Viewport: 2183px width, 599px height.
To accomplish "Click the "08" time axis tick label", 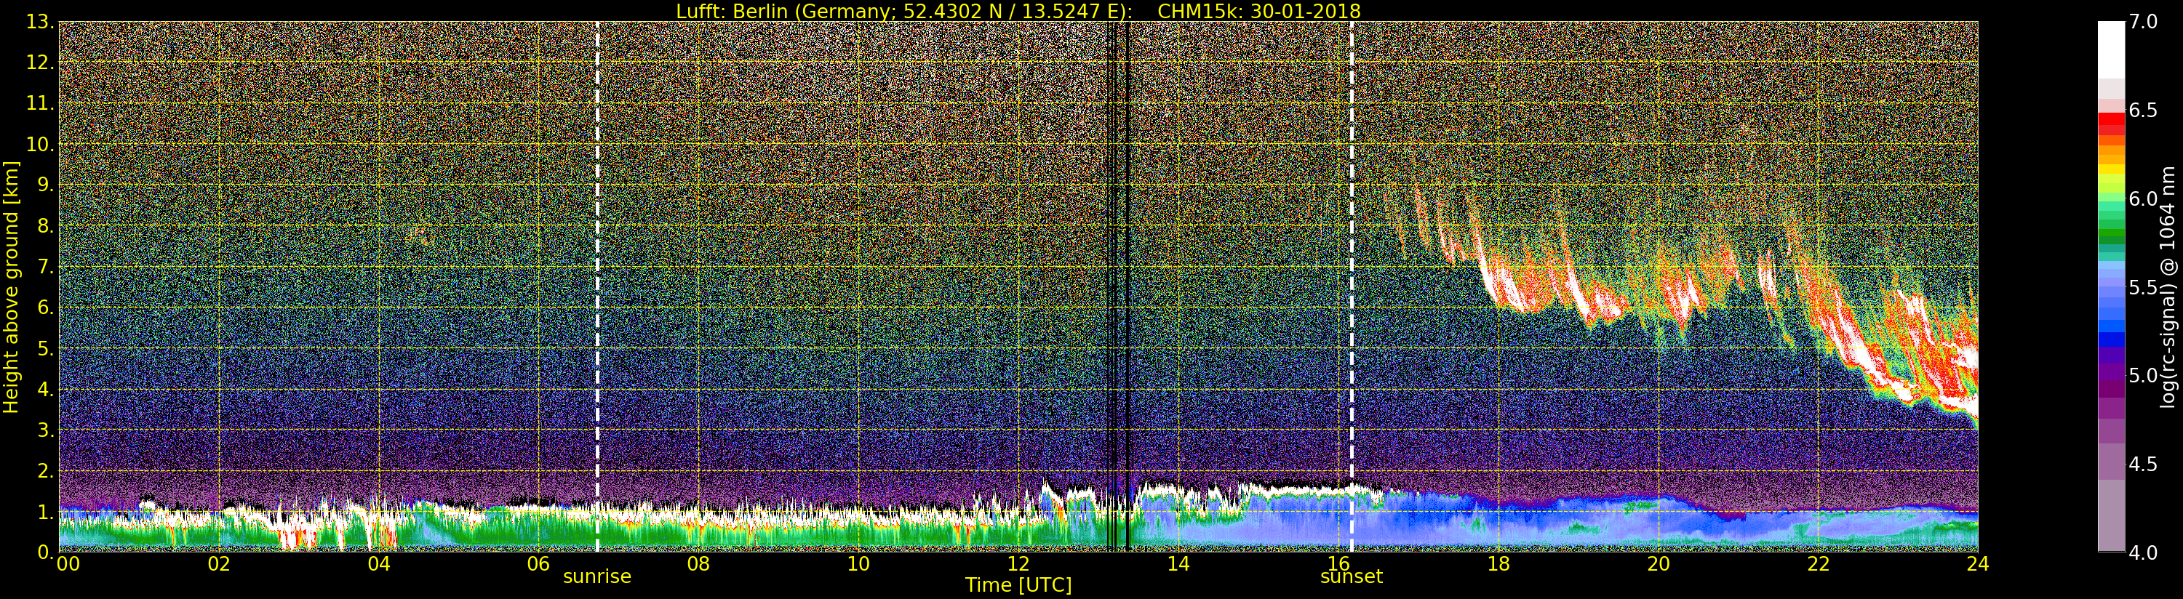I will [x=698, y=564].
